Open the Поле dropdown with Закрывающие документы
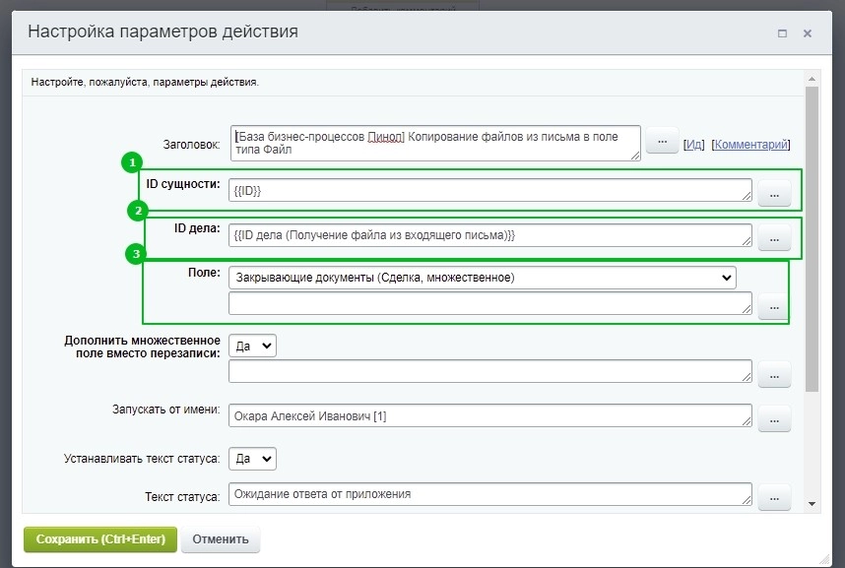The height and width of the screenshot is (568, 845). [482, 278]
